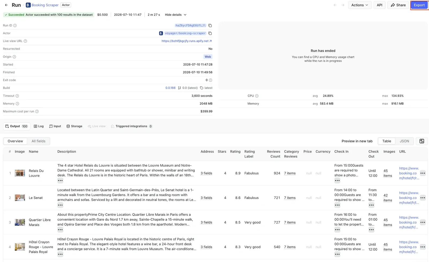Screen dimensions: 429x262
Task: Click the Export button
Action: [419, 5]
